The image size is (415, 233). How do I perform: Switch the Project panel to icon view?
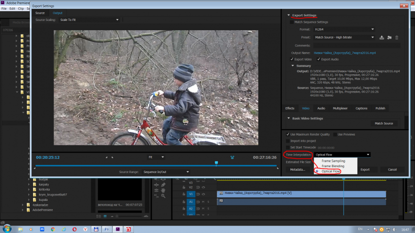click(105, 216)
